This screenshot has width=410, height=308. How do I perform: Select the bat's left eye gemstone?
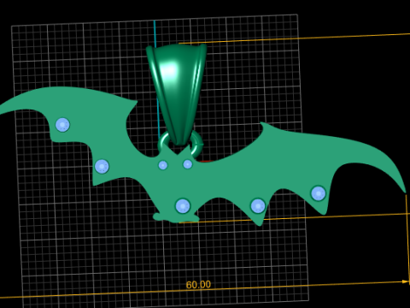pos(163,165)
